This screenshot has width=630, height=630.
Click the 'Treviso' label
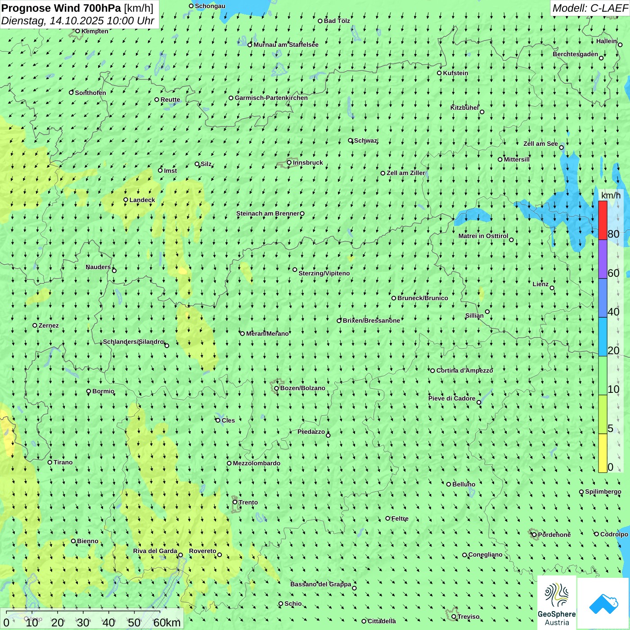point(468,616)
